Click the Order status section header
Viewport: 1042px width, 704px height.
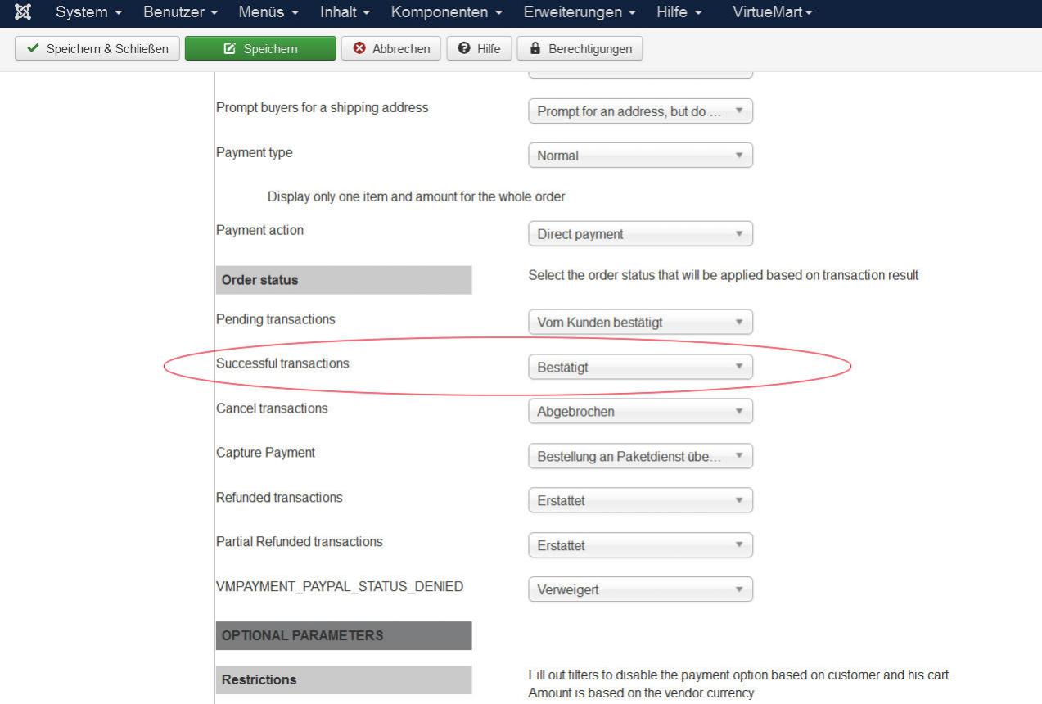(343, 280)
